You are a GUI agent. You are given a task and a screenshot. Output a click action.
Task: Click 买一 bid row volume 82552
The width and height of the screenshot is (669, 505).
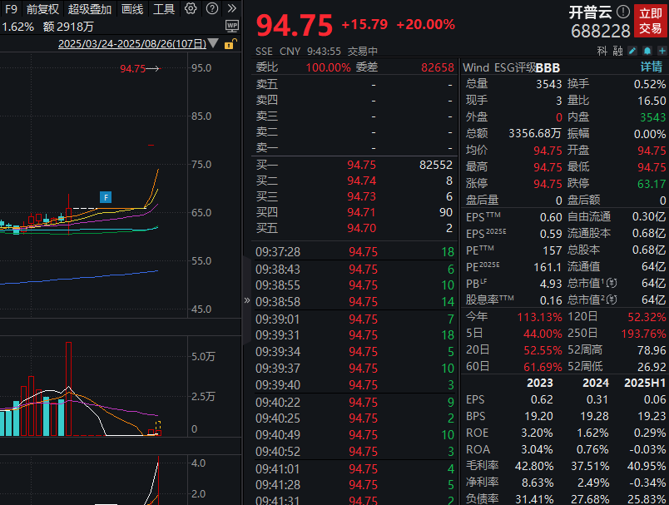pyautogui.click(x=436, y=165)
